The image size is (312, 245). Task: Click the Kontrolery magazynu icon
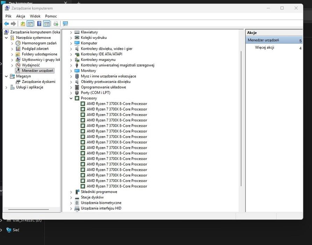tap(77, 59)
